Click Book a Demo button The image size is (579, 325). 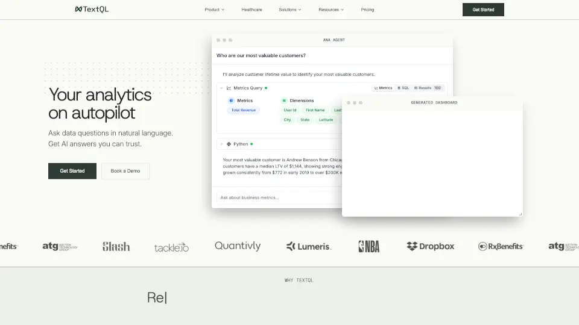tap(125, 171)
